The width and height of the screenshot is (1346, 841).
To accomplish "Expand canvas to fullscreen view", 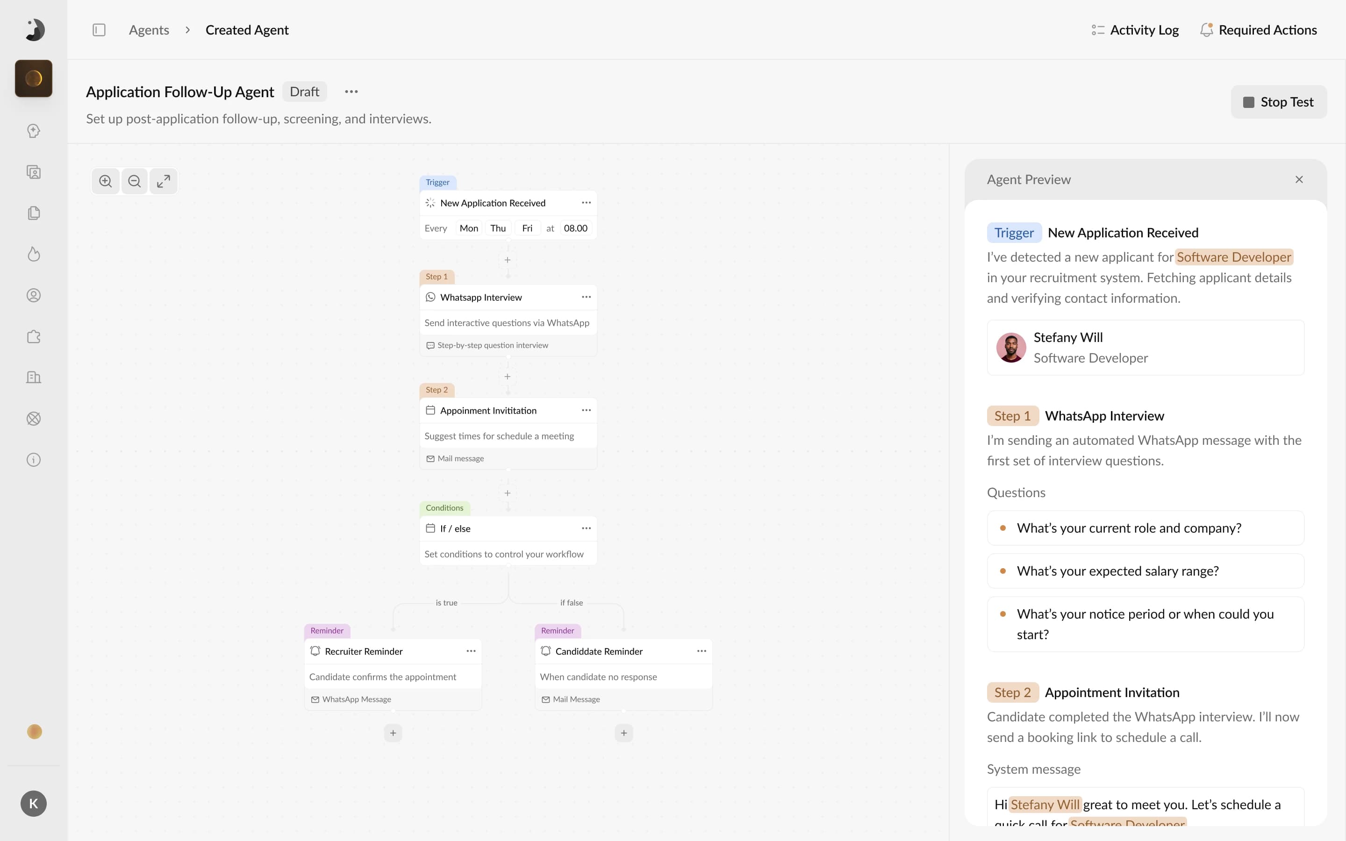I will tap(163, 181).
